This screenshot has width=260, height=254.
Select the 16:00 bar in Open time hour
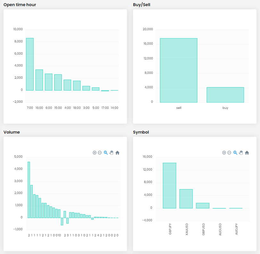39,80
